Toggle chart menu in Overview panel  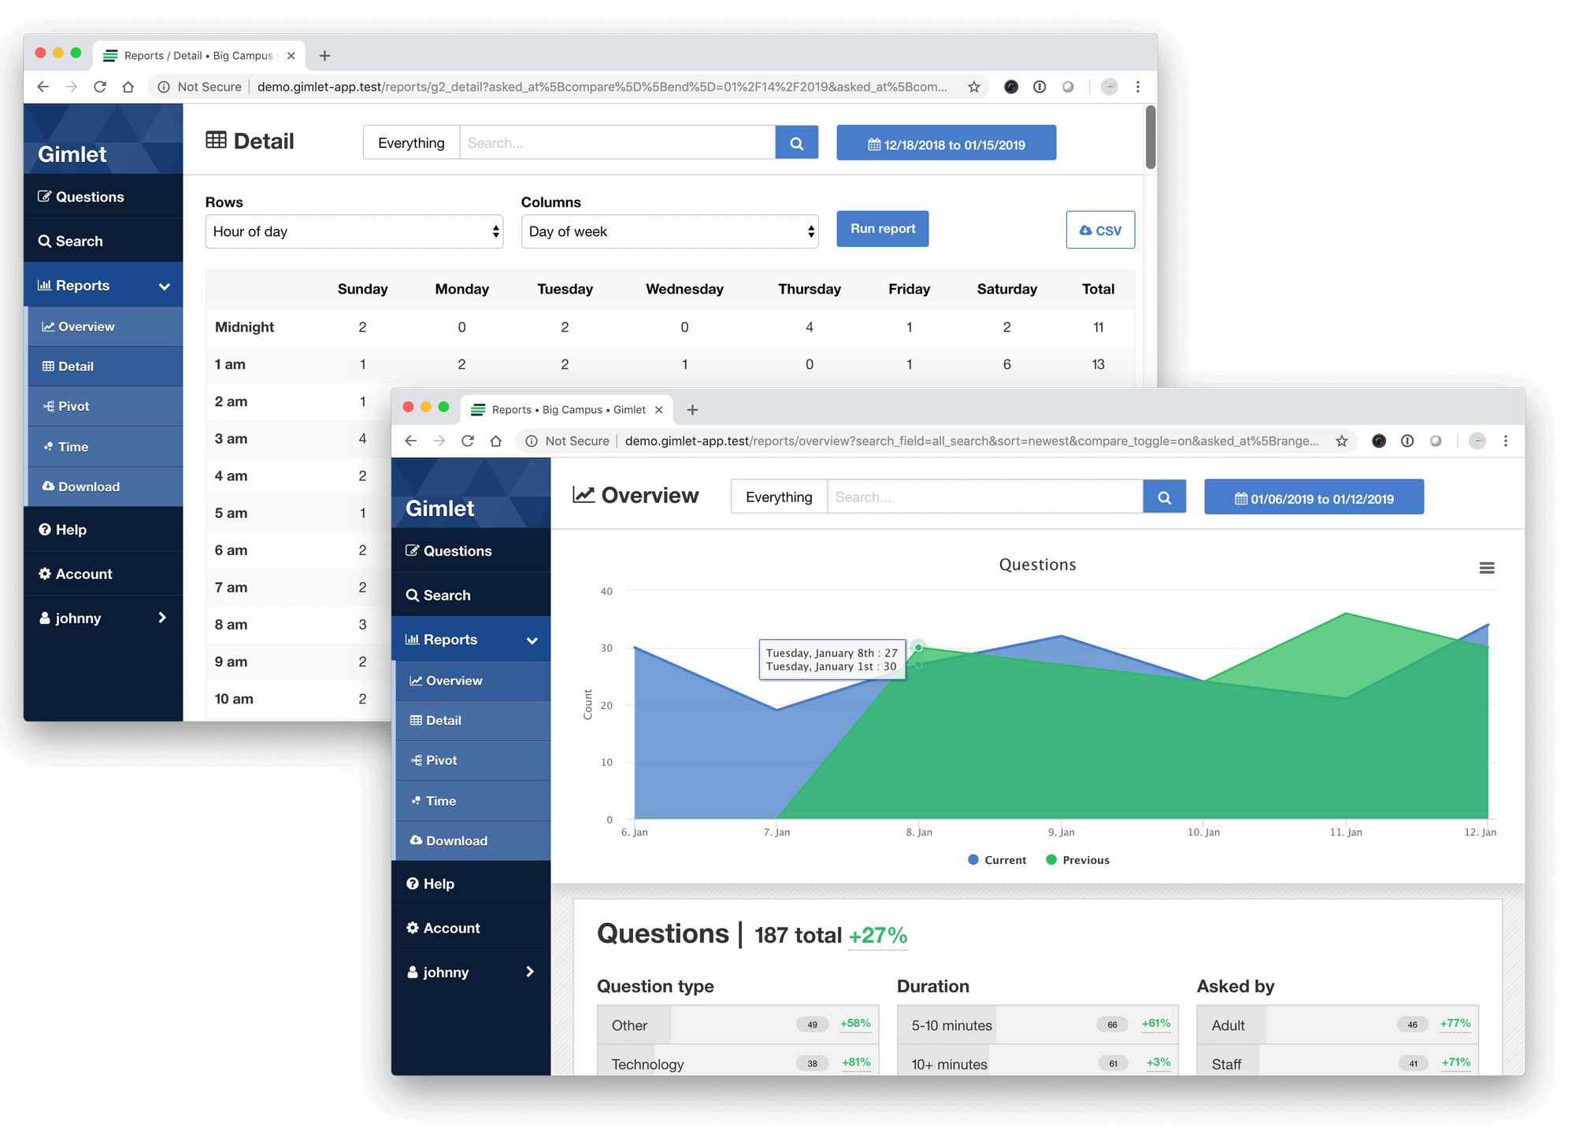tap(1487, 567)
